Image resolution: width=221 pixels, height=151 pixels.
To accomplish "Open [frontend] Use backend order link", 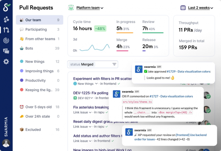I will click(x=170, y=137).
